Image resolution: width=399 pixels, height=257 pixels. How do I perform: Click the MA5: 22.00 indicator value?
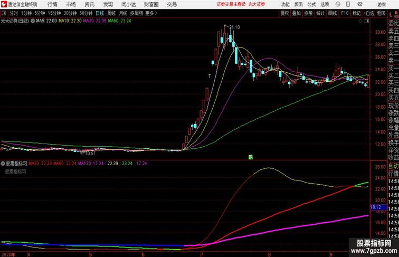point(46,21)
